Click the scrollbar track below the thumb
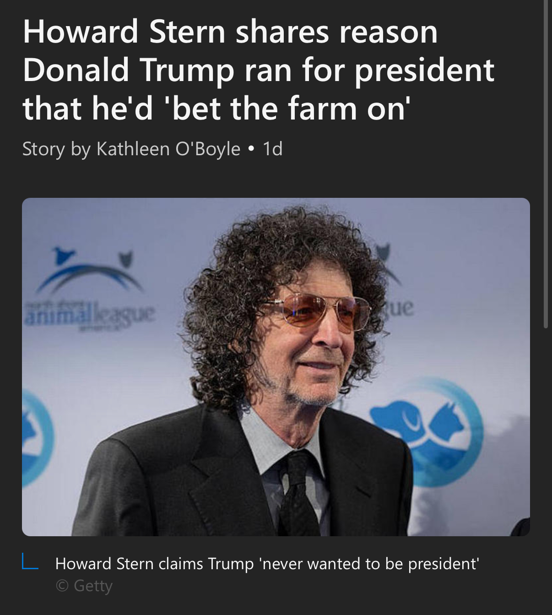 pyautogui.click(x=545, y=472)
